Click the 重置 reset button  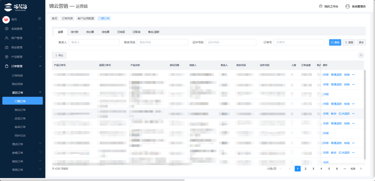click(349, 42)
